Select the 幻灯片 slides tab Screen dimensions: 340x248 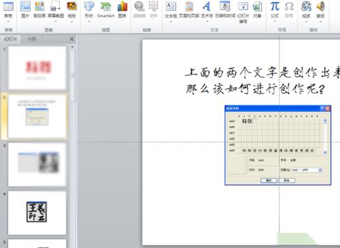(11, 39)
